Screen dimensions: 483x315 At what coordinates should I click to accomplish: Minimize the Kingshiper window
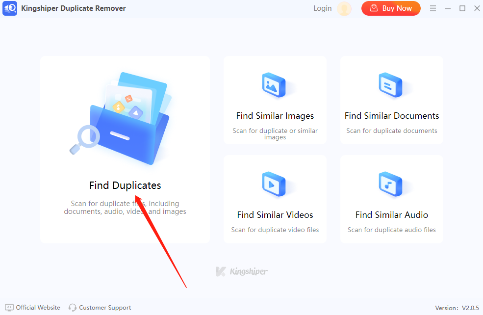448,8
